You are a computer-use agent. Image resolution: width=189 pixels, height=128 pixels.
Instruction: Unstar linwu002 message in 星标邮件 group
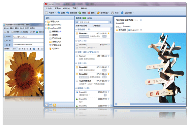(109, 33)
